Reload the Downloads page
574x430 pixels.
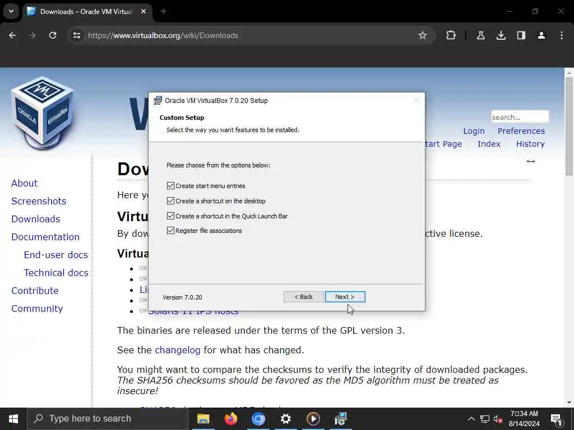click(x=53, y=35)
